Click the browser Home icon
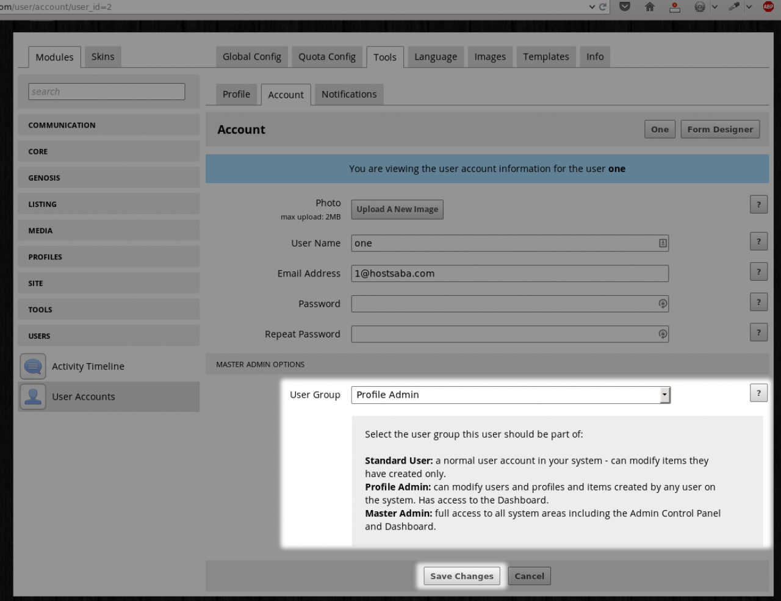This screenshot has width=781, height=601. pyautogui.click(x=650, y=7)
